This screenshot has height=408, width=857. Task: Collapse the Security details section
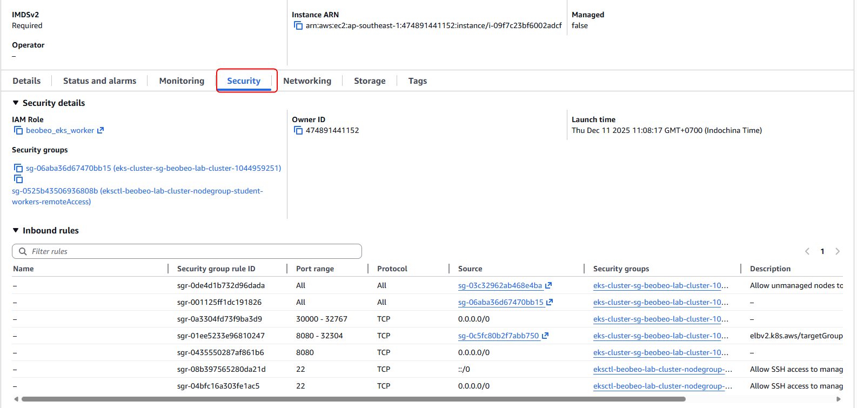point(16,103)
